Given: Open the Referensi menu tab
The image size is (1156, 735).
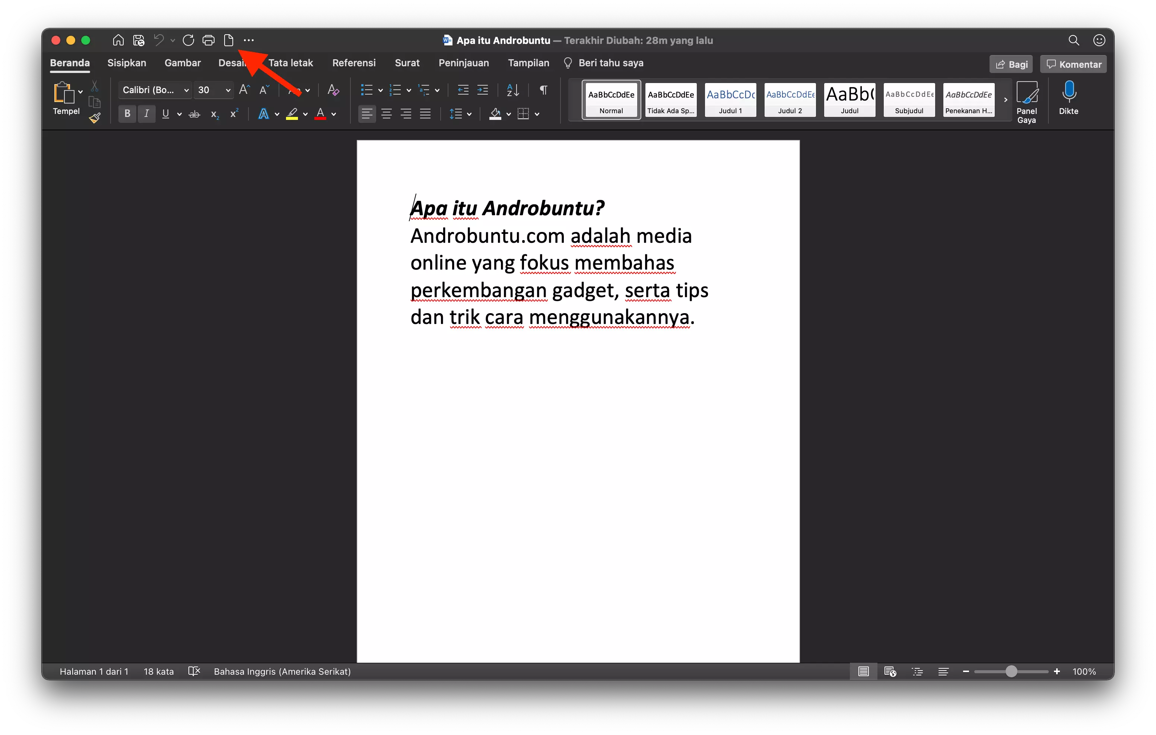Looking at the screenshot, I should tap(353, 62).
